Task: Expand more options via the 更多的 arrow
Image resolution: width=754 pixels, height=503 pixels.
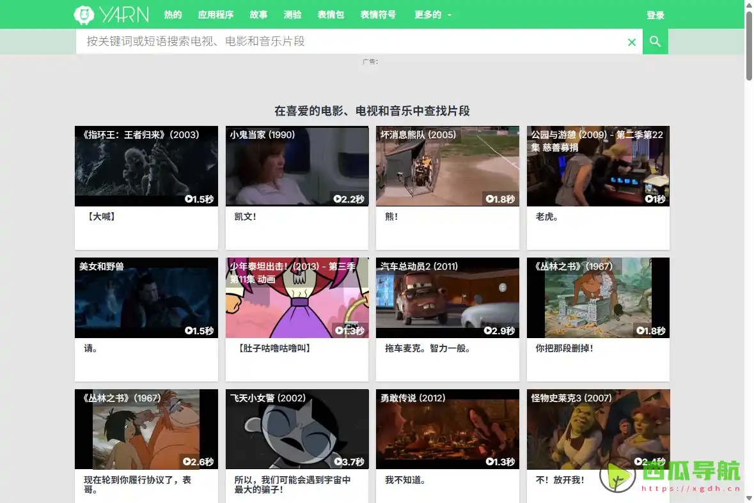Action: point(450,15)
